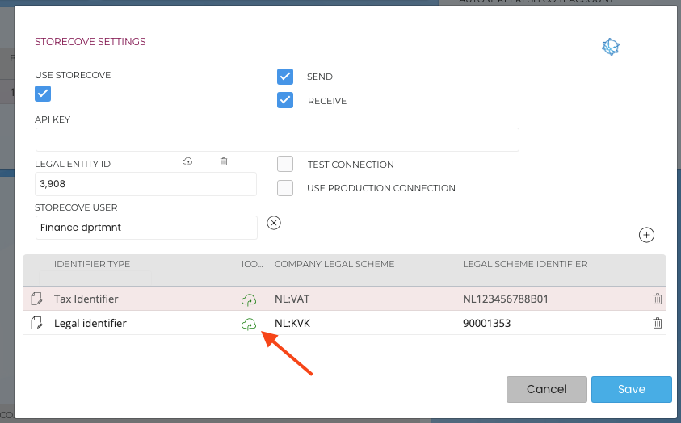This screenshot has height=423, width=681.
Task: Click the Cancel button
Action: coord(547,389)
